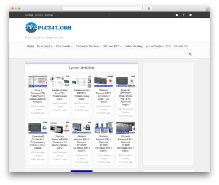Open the Unlock PLC menu item
The image size is (219, 185).
click(x=181, y=46)
